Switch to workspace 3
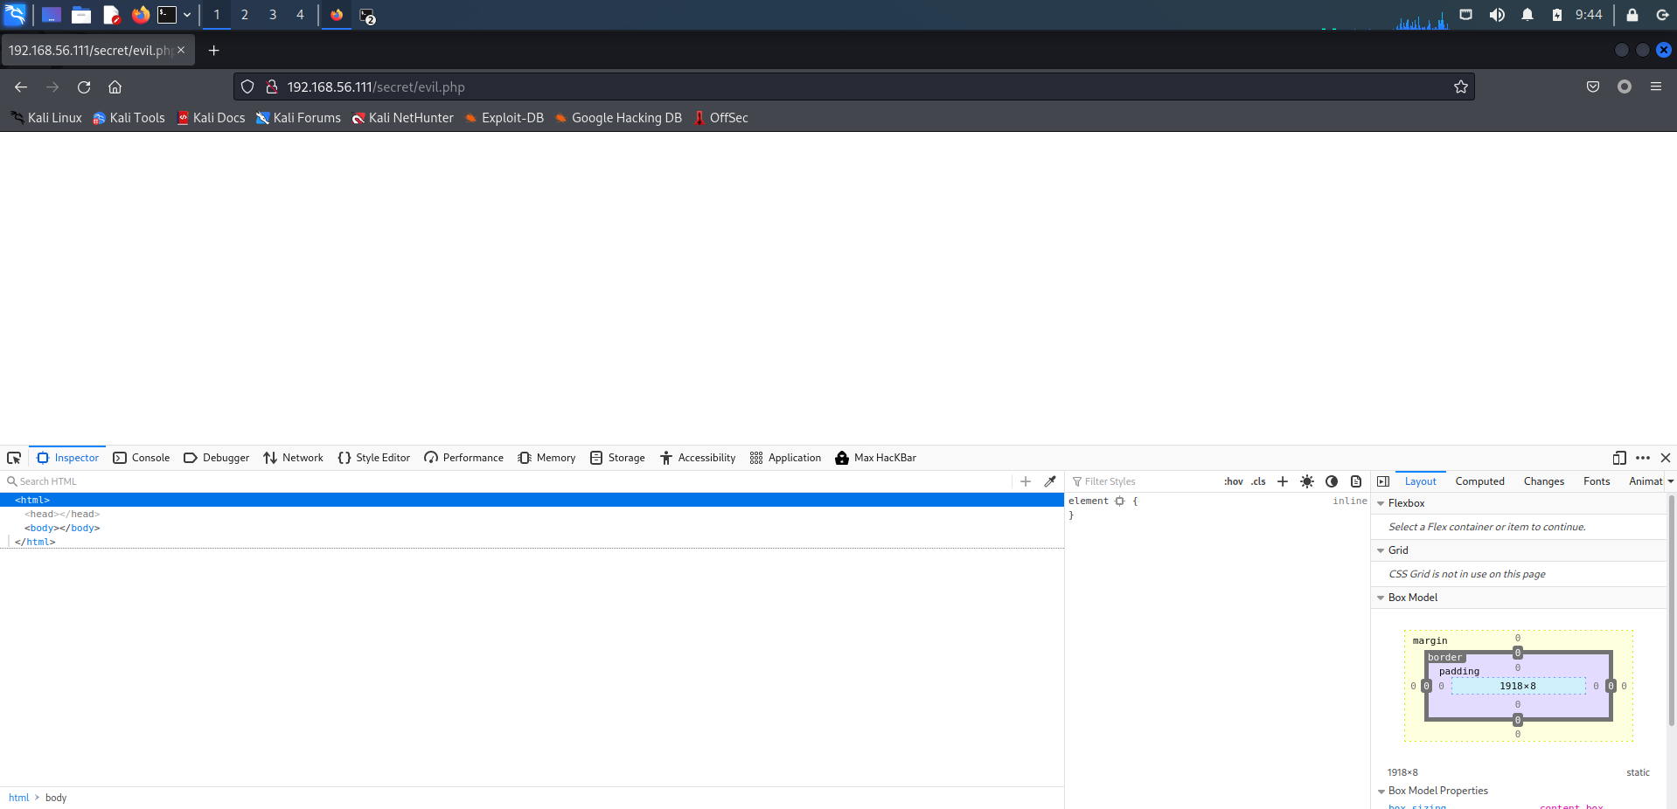 tap(273, 15)
